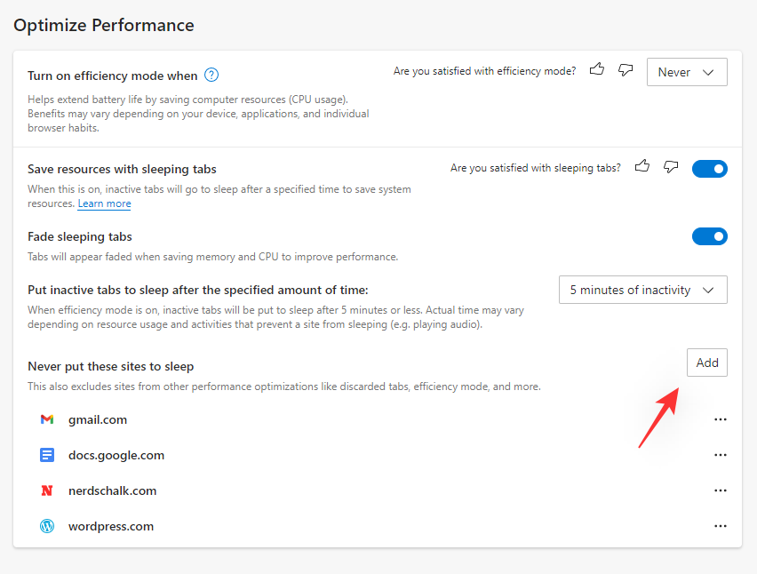Give thumbs down for sleeping tabs satisfaction
This screenshot has width=757, height=574.
click(670, 167)
